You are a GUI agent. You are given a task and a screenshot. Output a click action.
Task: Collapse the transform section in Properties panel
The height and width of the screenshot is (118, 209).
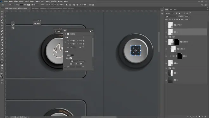coord(64,37)
